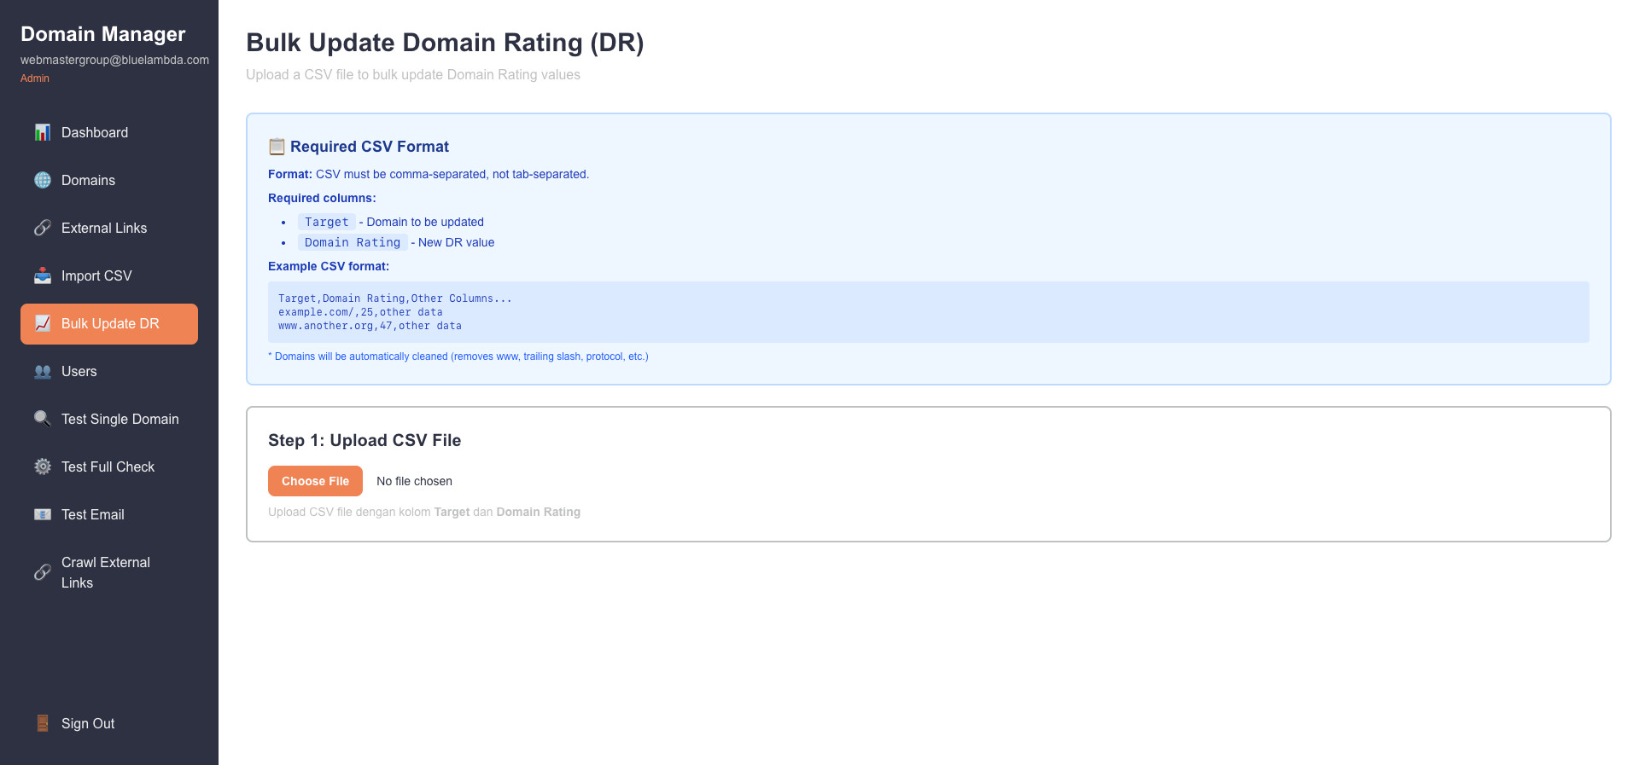Image resolution: width=1639 pixels, height=765 pixels.
Task: Click the Test Full Check gear icon
Action: (43, 467)
